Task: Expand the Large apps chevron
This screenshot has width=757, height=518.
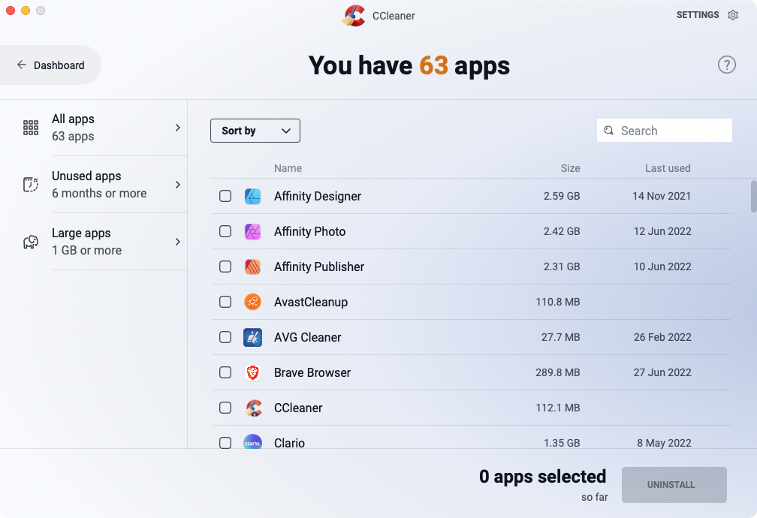Action: (178, 242)
